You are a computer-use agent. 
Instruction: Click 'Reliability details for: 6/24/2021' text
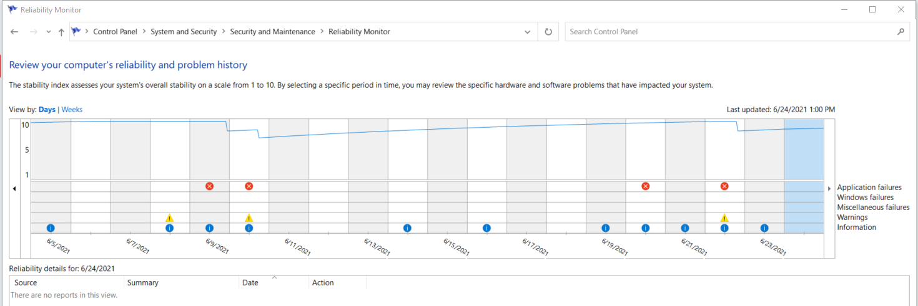click(62, 269)
